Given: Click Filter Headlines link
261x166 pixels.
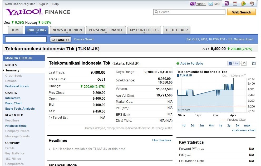Looking at the screenshot, I should [161, 140].
